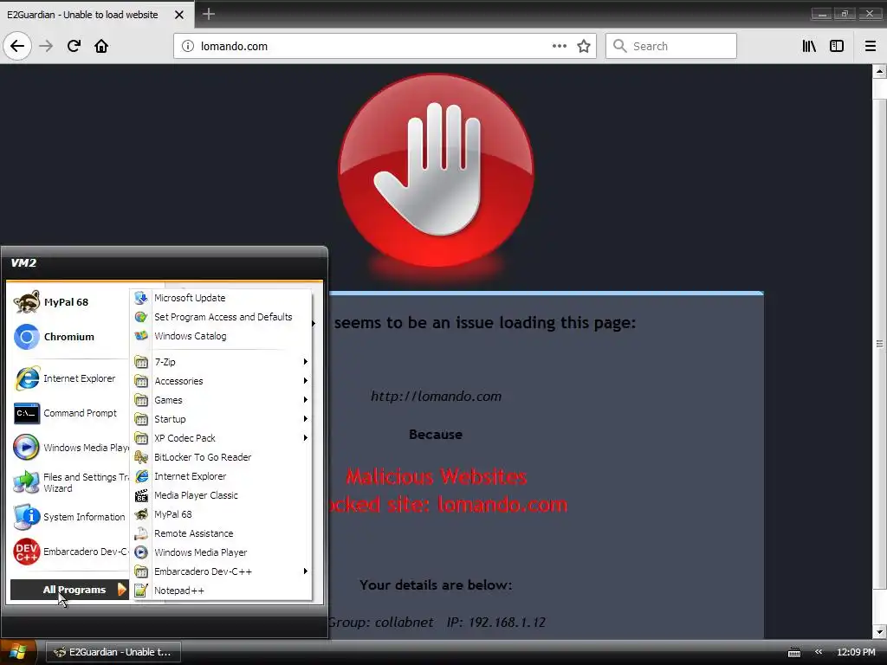Open Remote Assistance
887x665 pixels.
pos(222,533)
